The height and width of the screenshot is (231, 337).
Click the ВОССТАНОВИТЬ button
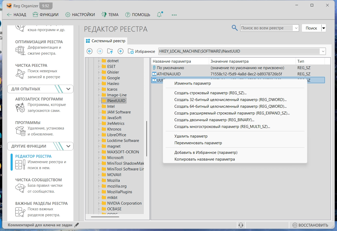click(310, 225)
